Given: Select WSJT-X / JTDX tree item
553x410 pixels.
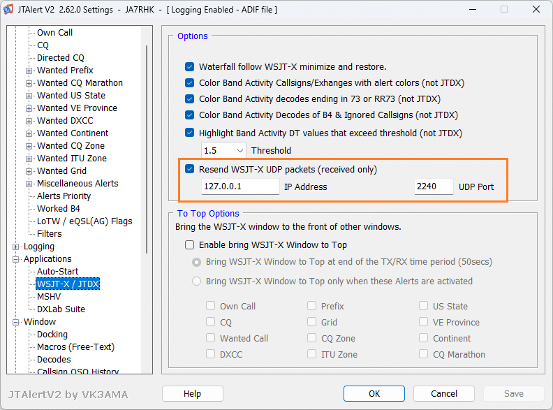Looking at the screenshot, I should coord(68,284).
